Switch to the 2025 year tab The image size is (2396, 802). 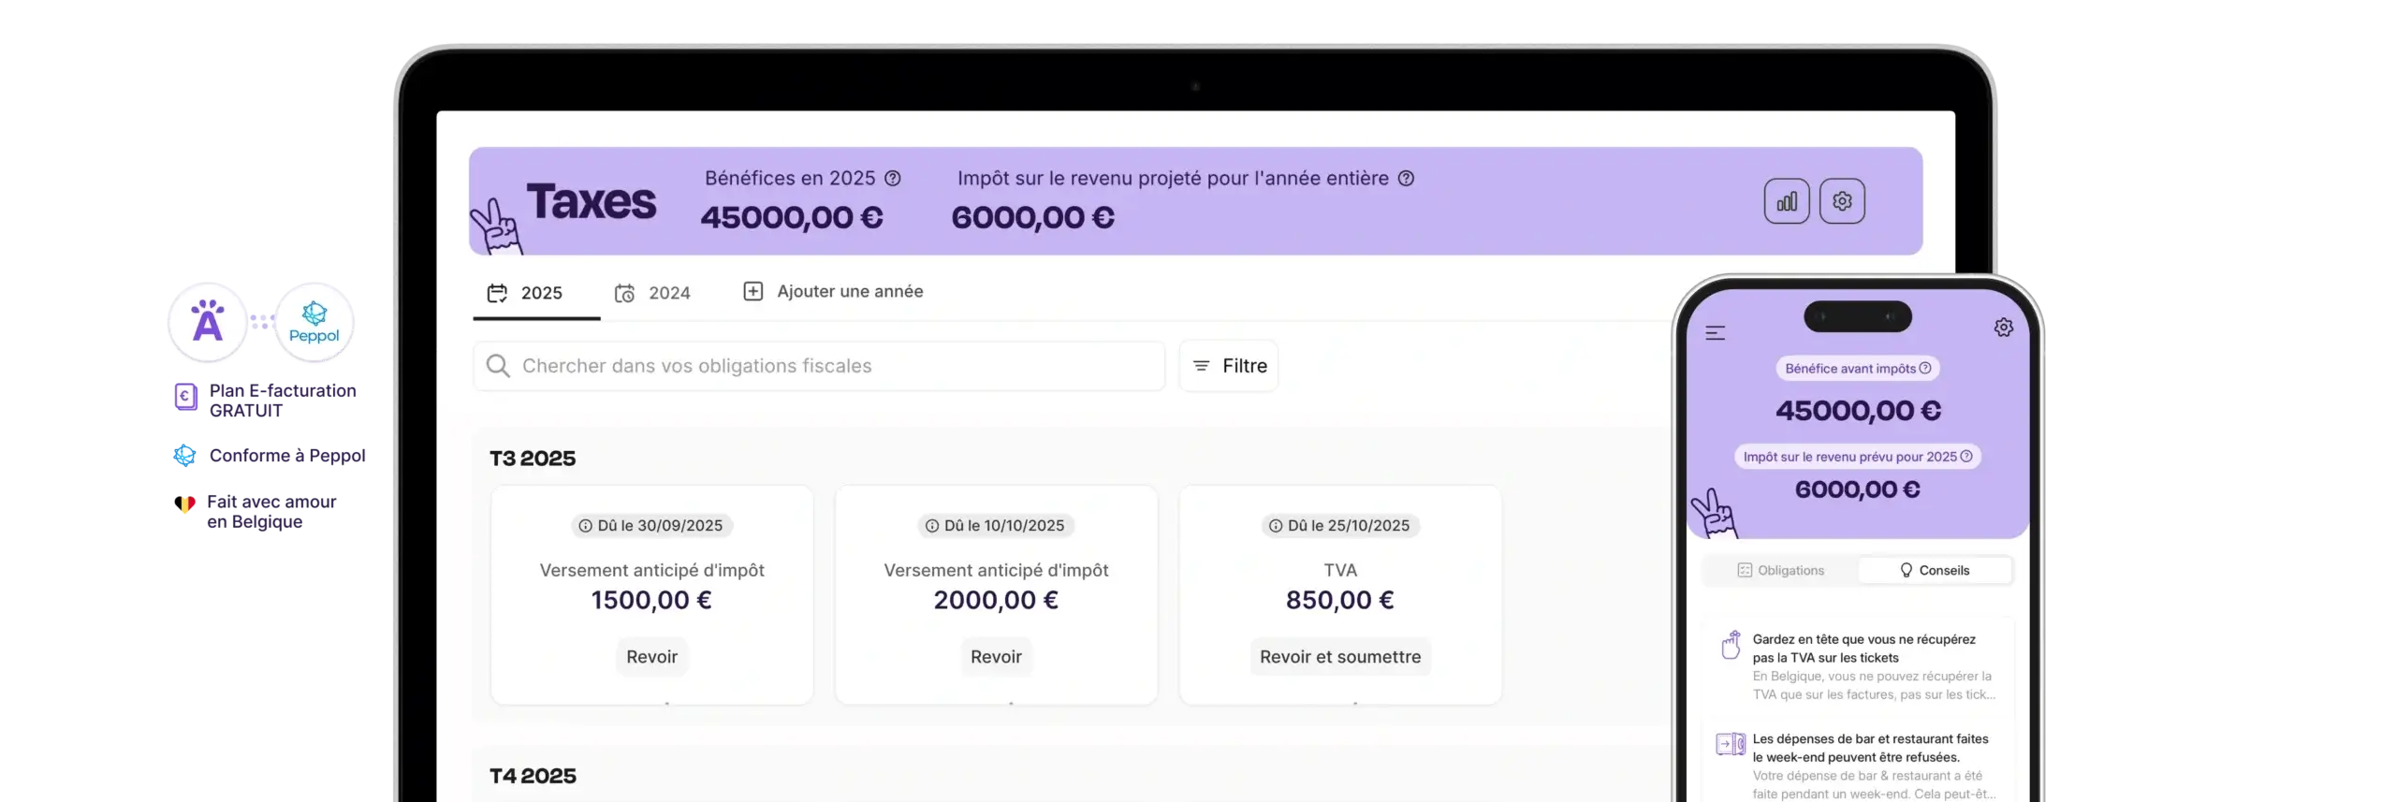tap(525, 293)
